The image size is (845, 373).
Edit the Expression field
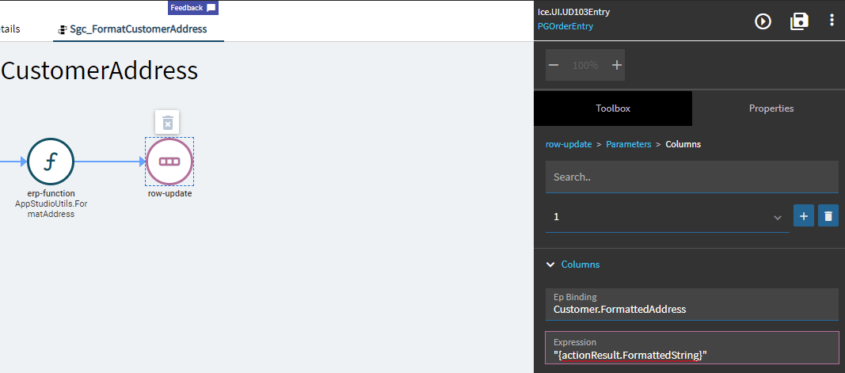692,348
